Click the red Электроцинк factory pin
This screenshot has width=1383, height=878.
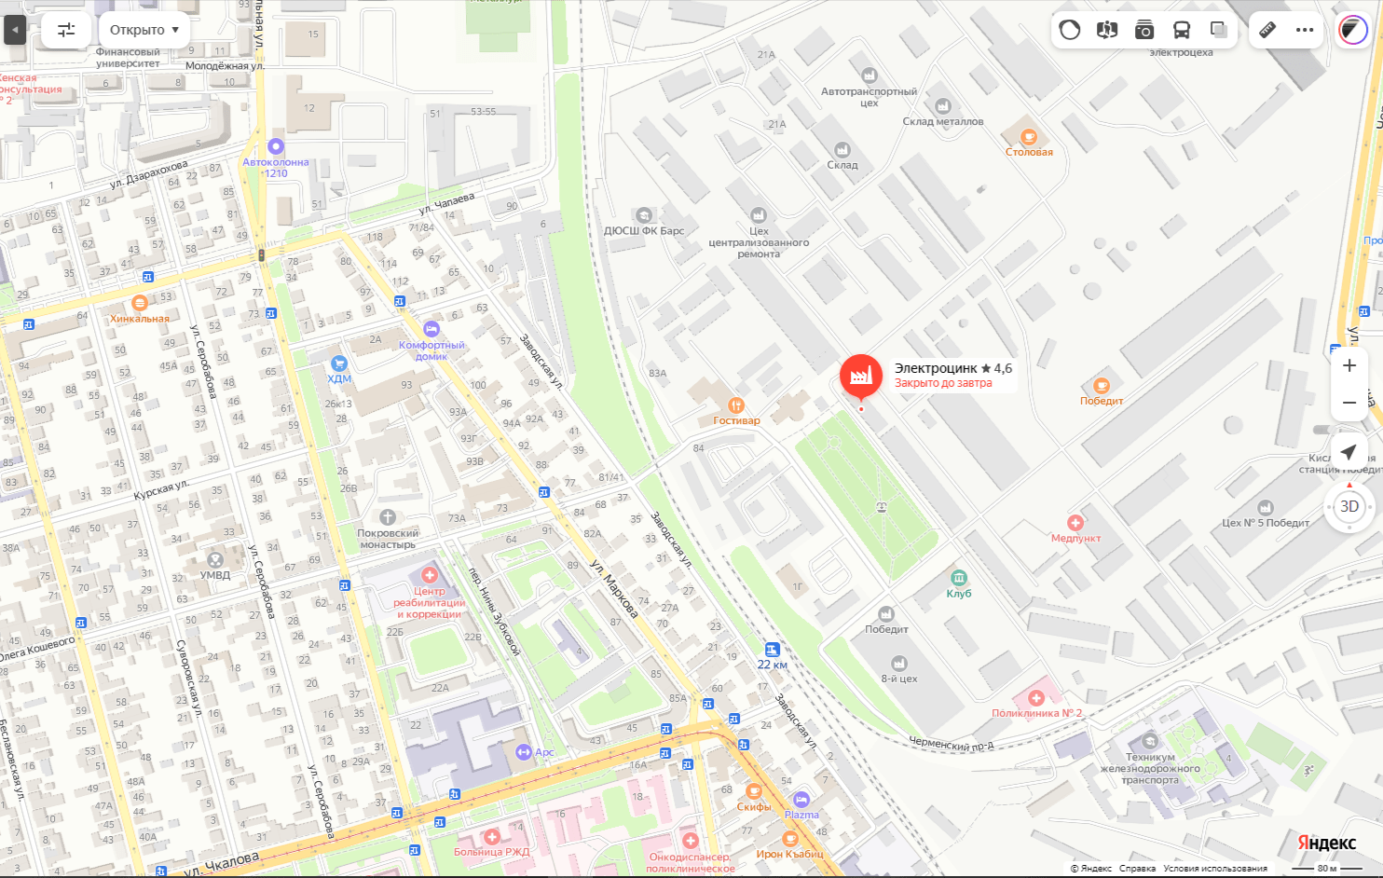(x=860, y=376)
